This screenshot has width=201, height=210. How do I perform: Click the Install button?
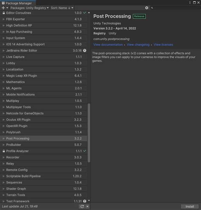(x=190, y=207)
